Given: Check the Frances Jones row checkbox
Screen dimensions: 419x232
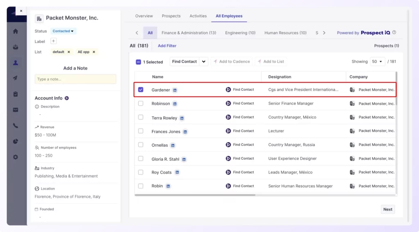Looking at the screenshot, I should tap(141, 131).
